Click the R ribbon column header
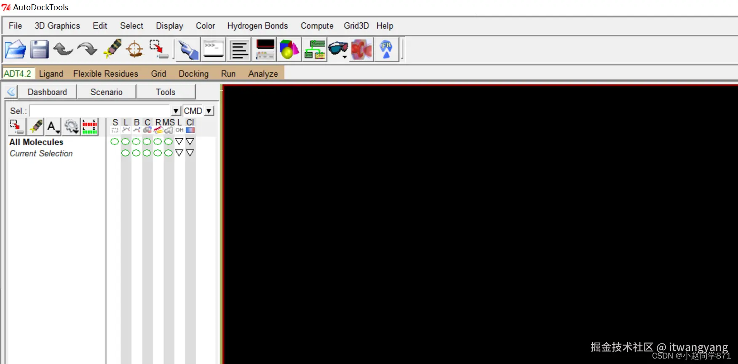The width and height of the screenshot is (738, 364). point(158,126)
